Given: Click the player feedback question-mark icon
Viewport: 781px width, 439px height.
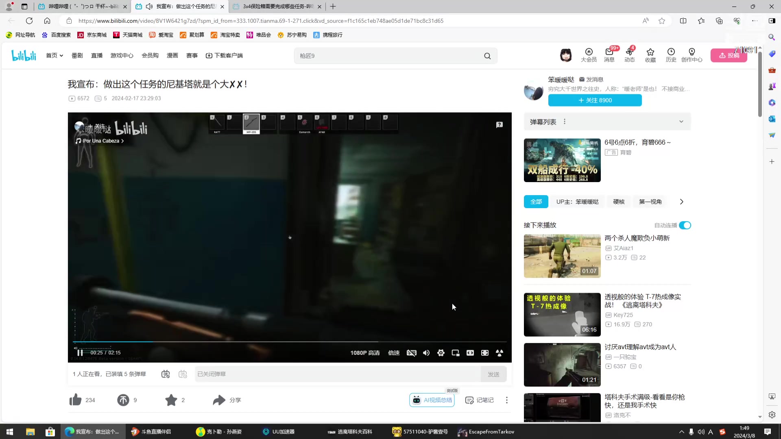Looking at the screenshot, I should coord(500,125).
